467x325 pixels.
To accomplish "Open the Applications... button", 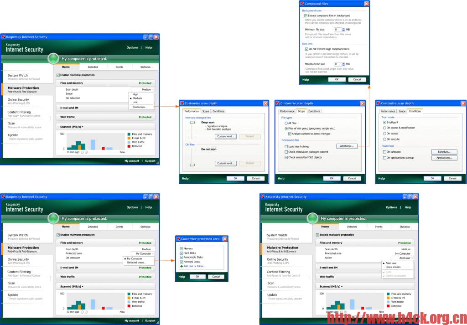I will (444, 158).
